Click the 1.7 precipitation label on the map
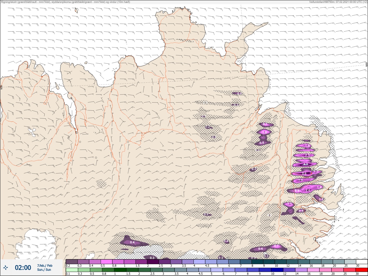The image size is (368, 276). click(315, 172)
